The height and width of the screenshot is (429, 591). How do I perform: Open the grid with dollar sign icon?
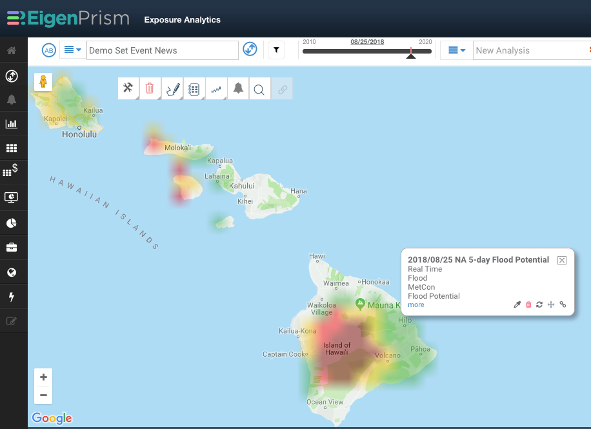(10, 170)
